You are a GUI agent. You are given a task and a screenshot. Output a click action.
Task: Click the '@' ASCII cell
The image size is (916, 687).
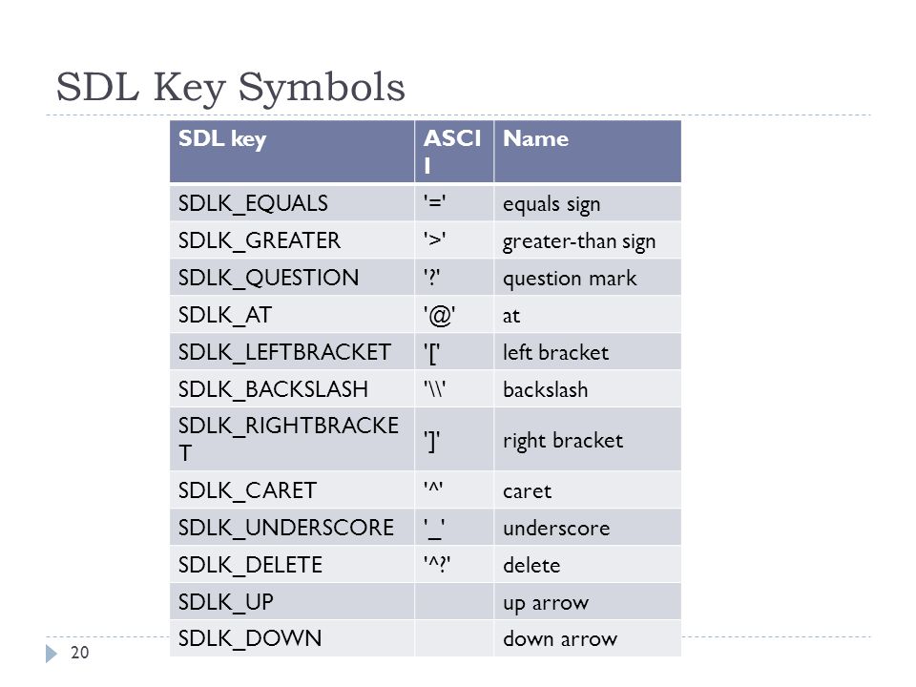(454, 315)
